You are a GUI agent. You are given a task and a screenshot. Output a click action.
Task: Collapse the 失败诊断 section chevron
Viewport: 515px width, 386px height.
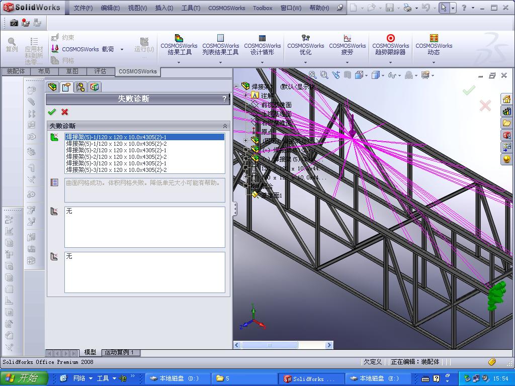[x=225, y=126]
